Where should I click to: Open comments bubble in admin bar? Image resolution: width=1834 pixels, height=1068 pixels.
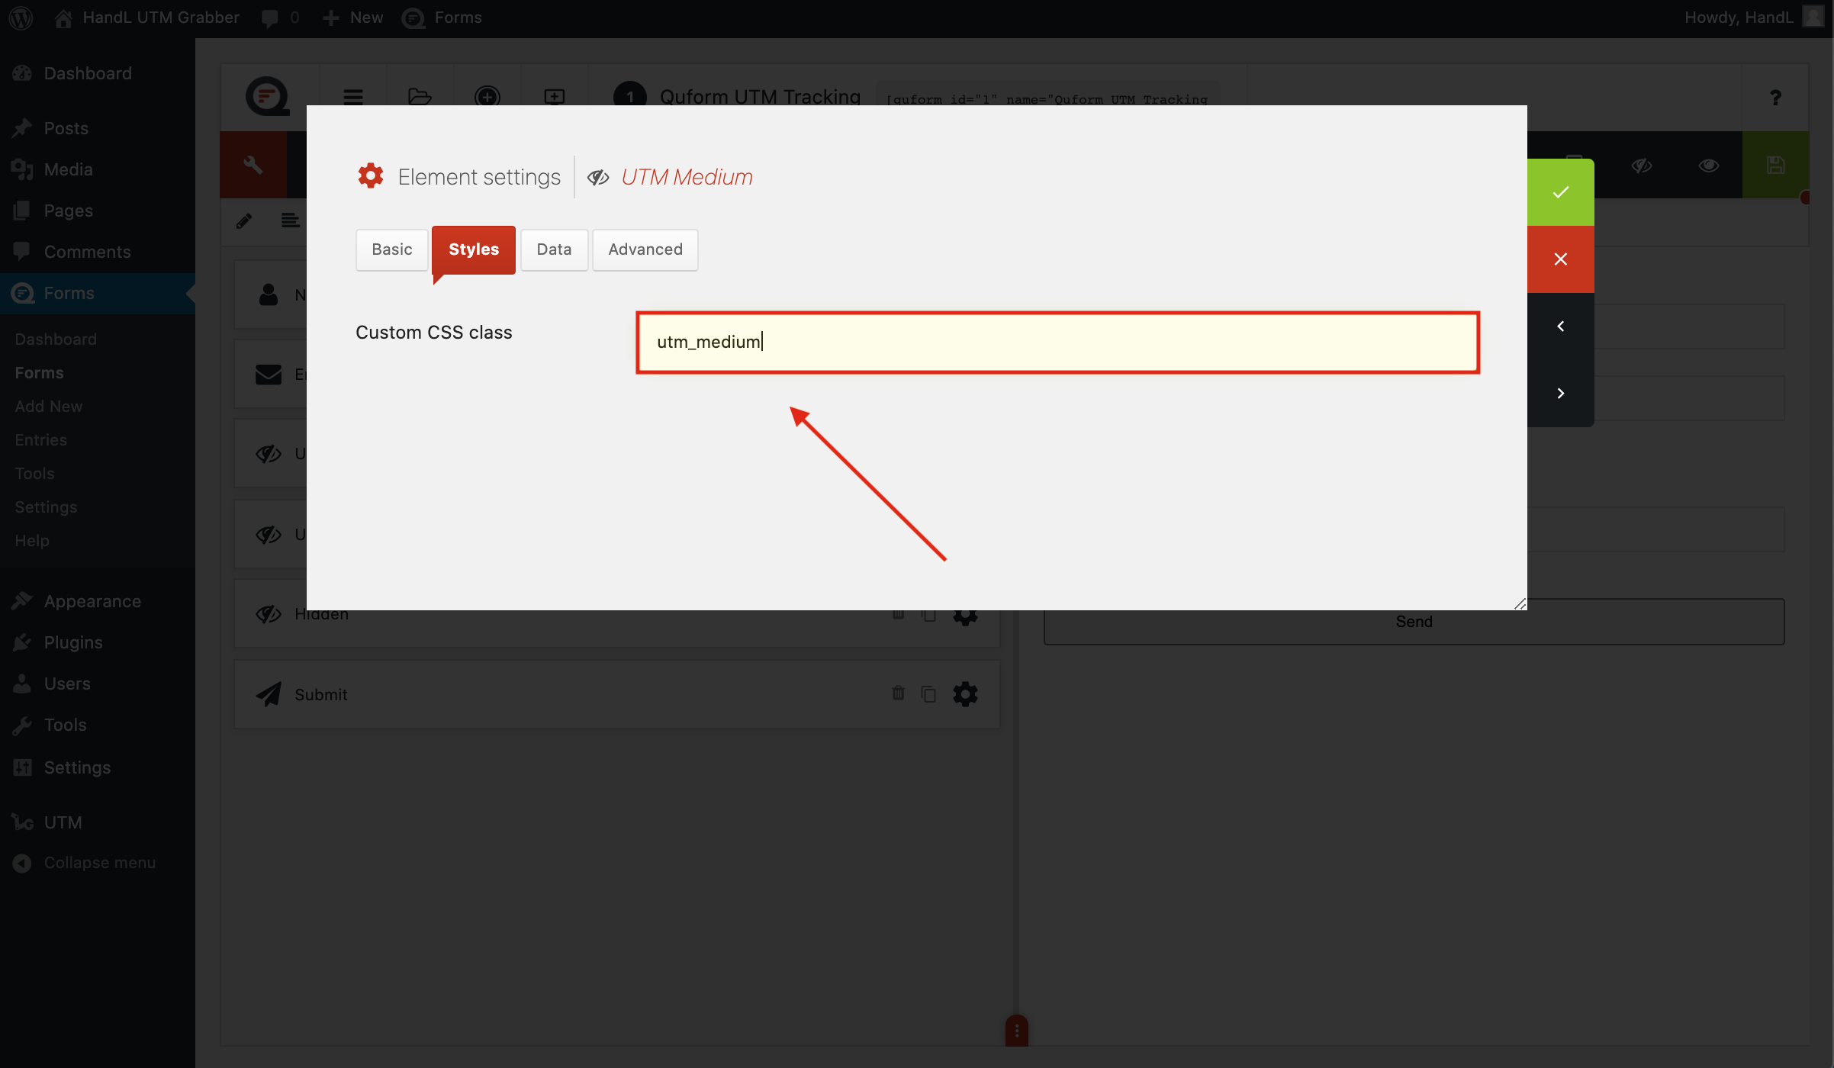[x=280, y=18]
